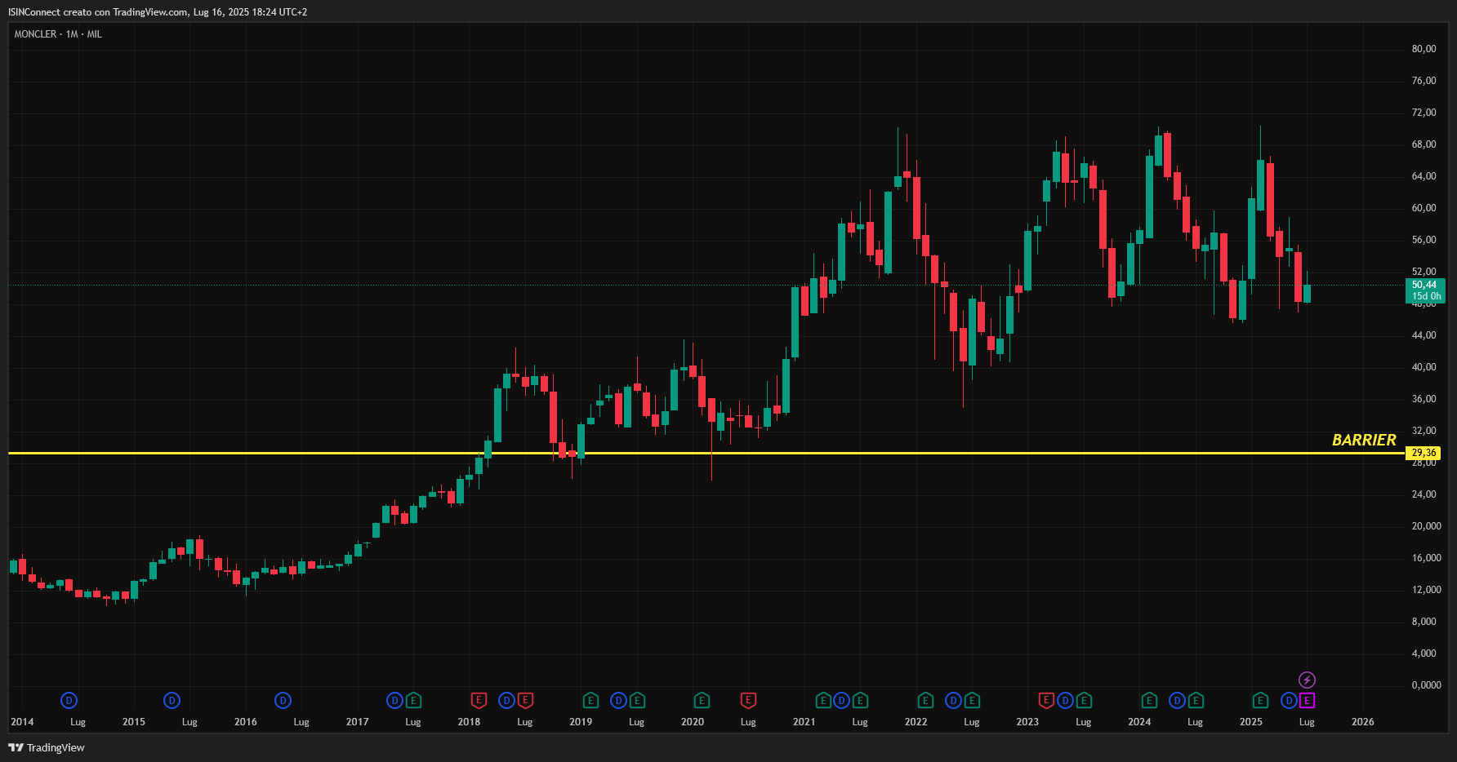Click the 2023 label on time axis
1457x762 pixels.
(1027, 722)
